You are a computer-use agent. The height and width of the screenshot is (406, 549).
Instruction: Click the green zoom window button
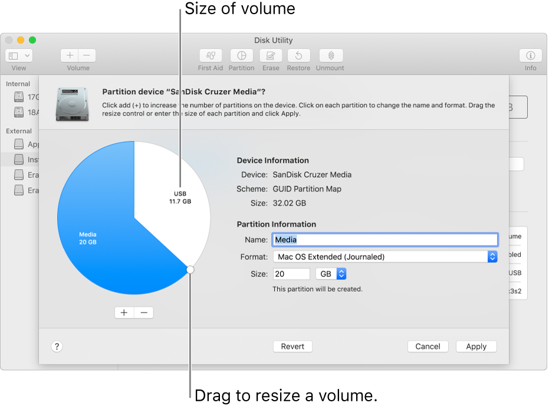pos(32,40)
